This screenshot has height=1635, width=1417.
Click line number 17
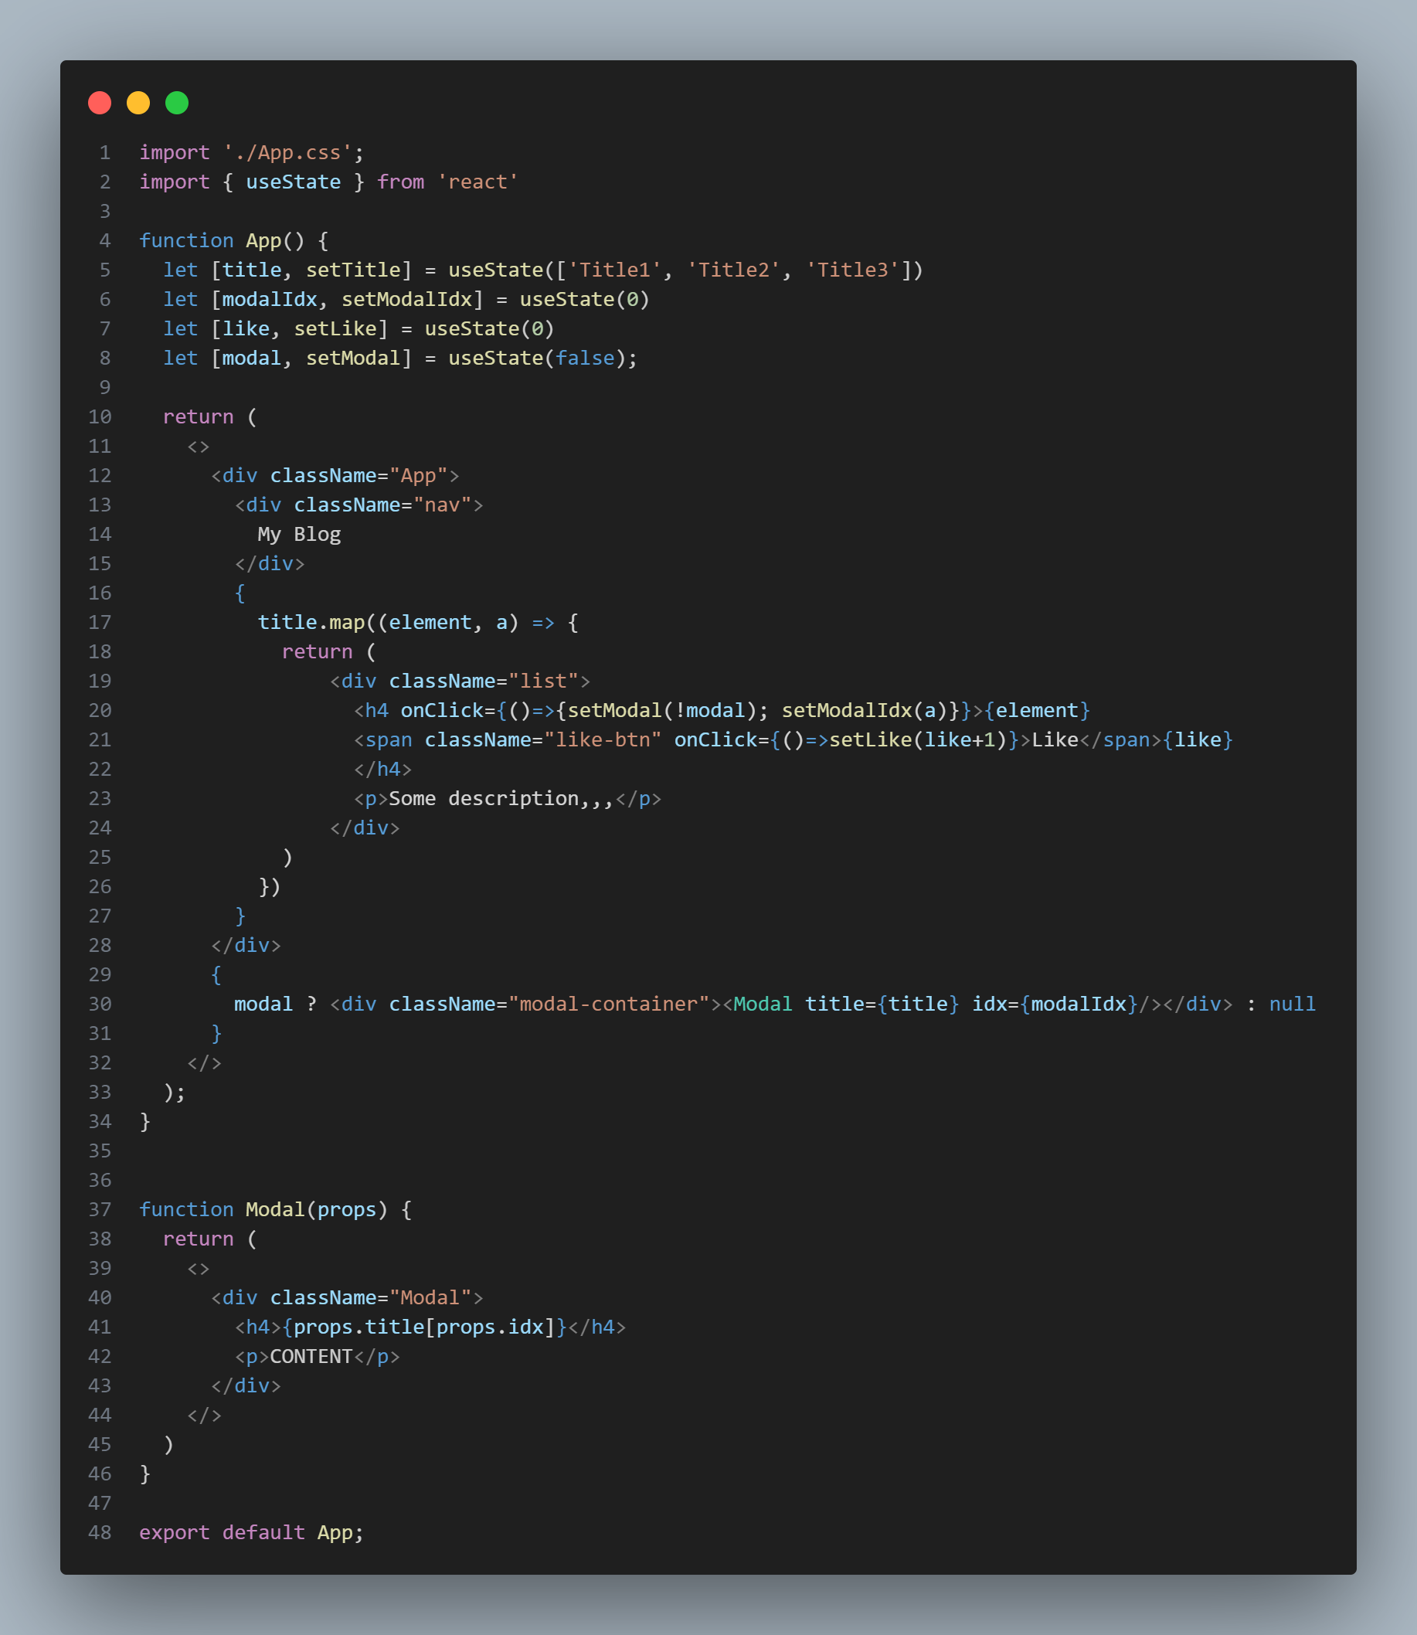pos(100,622)
